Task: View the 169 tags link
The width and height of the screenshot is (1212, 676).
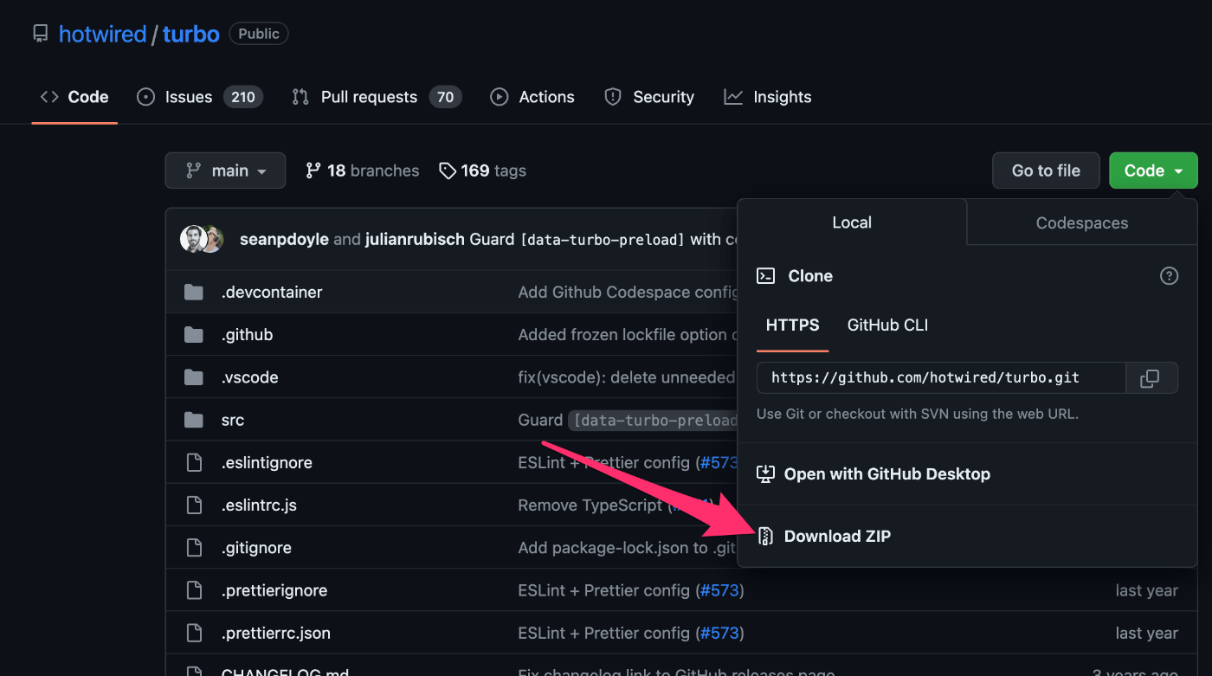Action: pos(482,171)
